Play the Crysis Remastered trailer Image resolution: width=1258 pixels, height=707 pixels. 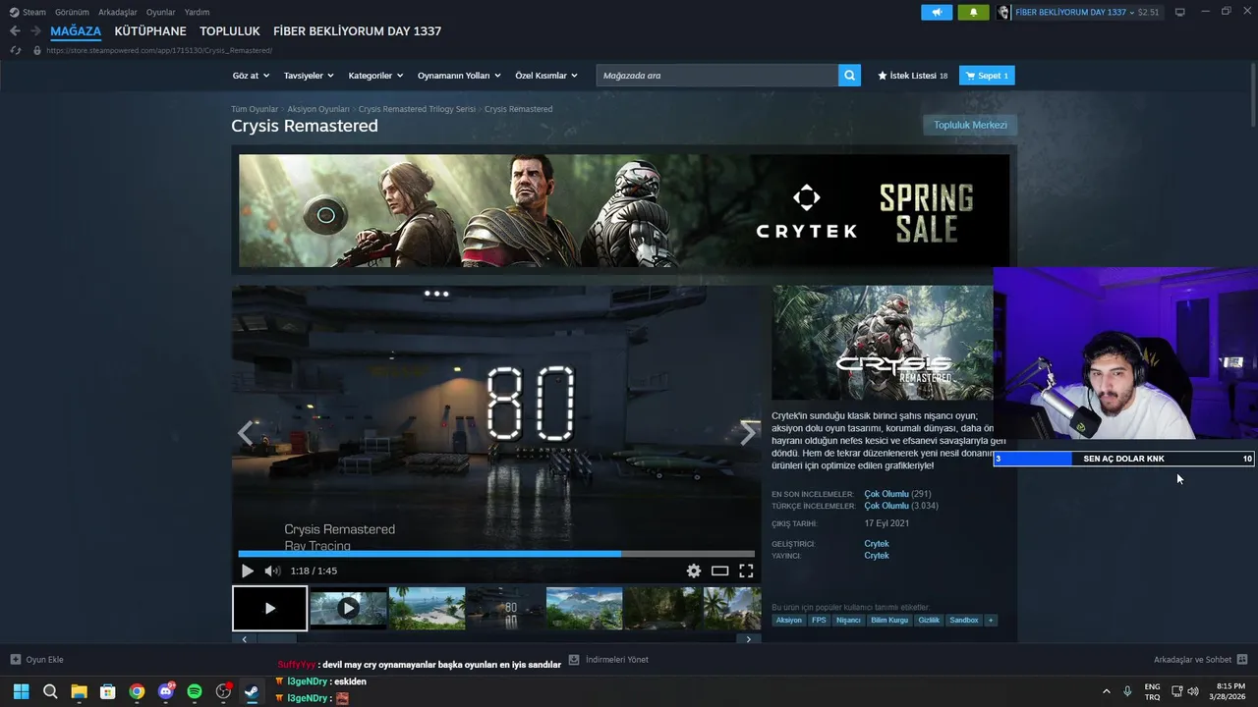pyautogui.click(x=247, y=571)
